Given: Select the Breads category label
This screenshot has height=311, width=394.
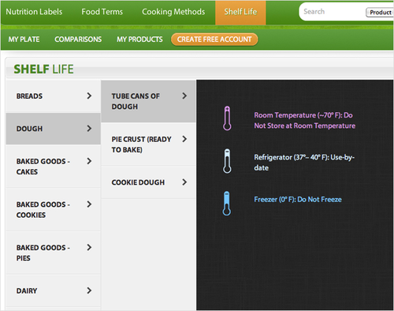Looking at the screenshot, I should pos(29,96).
